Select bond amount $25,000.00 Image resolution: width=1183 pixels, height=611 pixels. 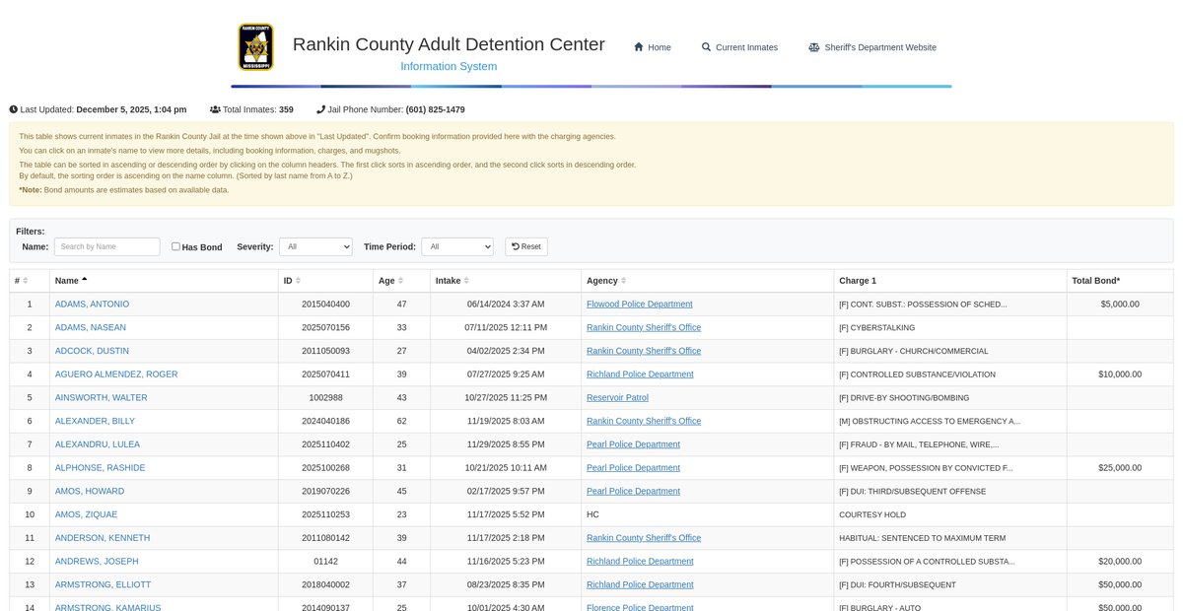(x=1120, y=468)
